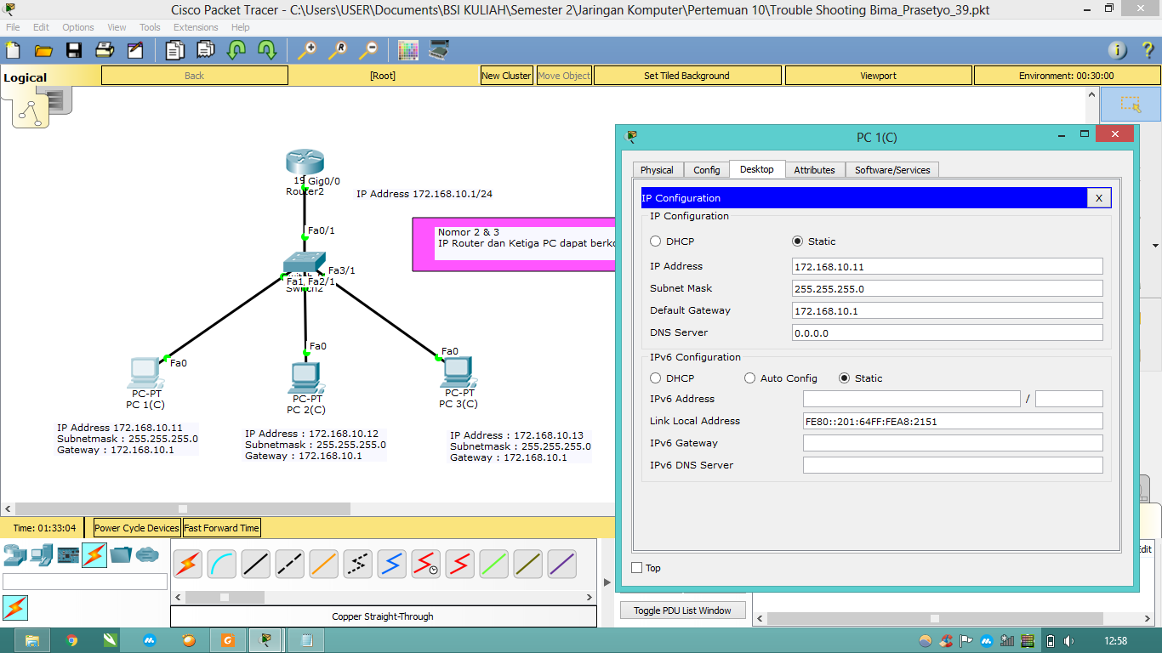Screen dimensions: 1162x653
Task: Select IPv6 Static radio button
Action: point(844,378)
